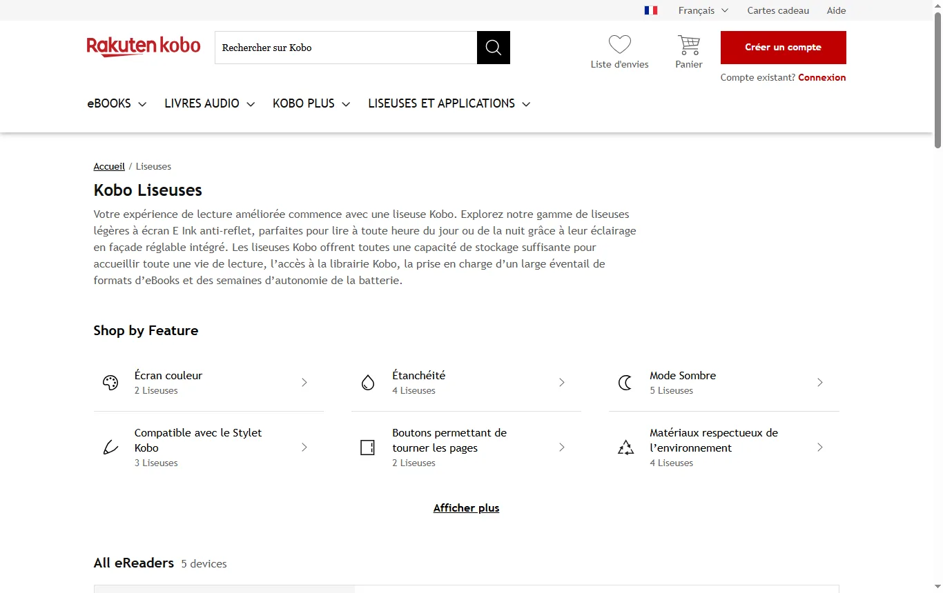Screen dimensions: 943x593
Task: Click the Rechercher sur Kobo search field
Action: pos(346,48)
